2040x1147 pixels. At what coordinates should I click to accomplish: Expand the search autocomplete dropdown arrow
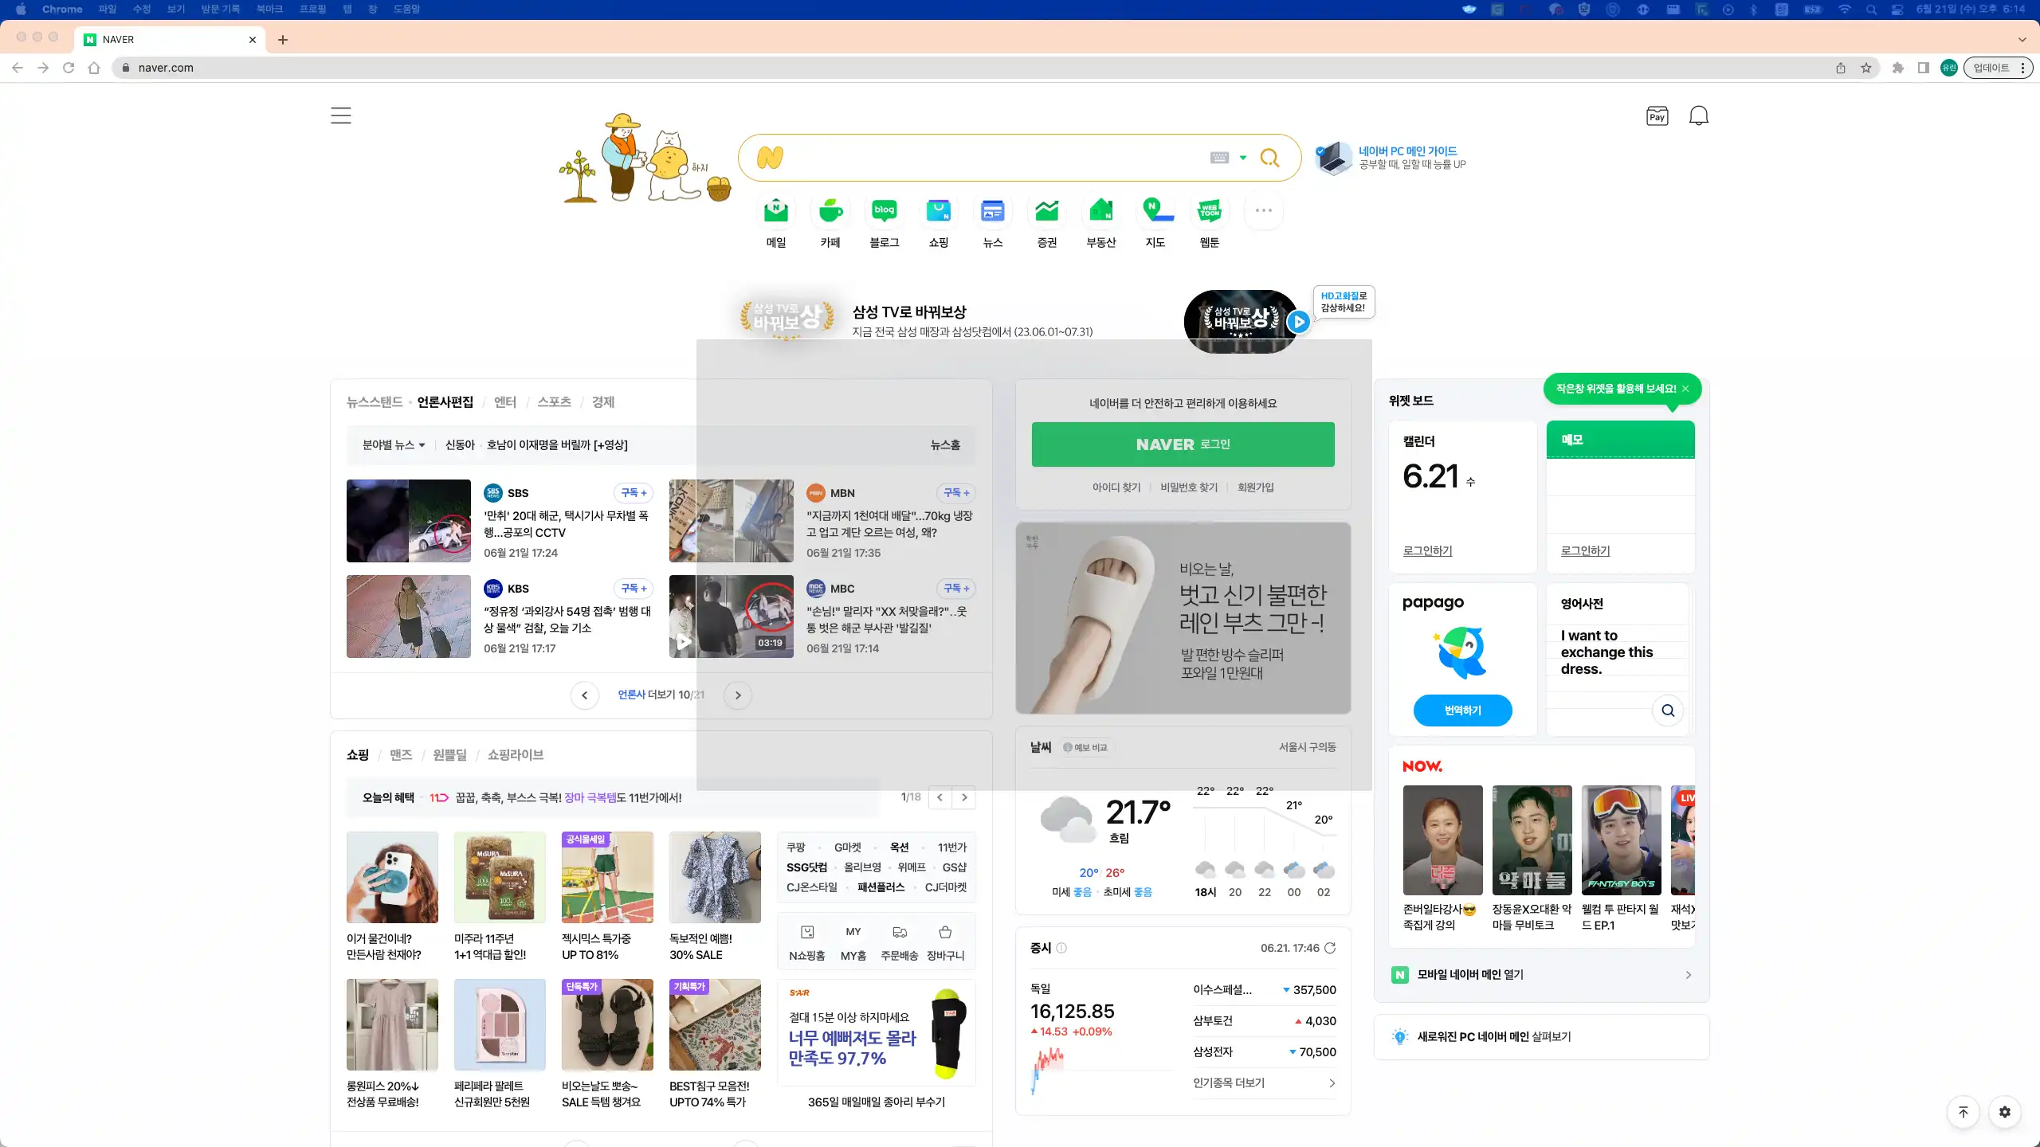[1243, 158]
